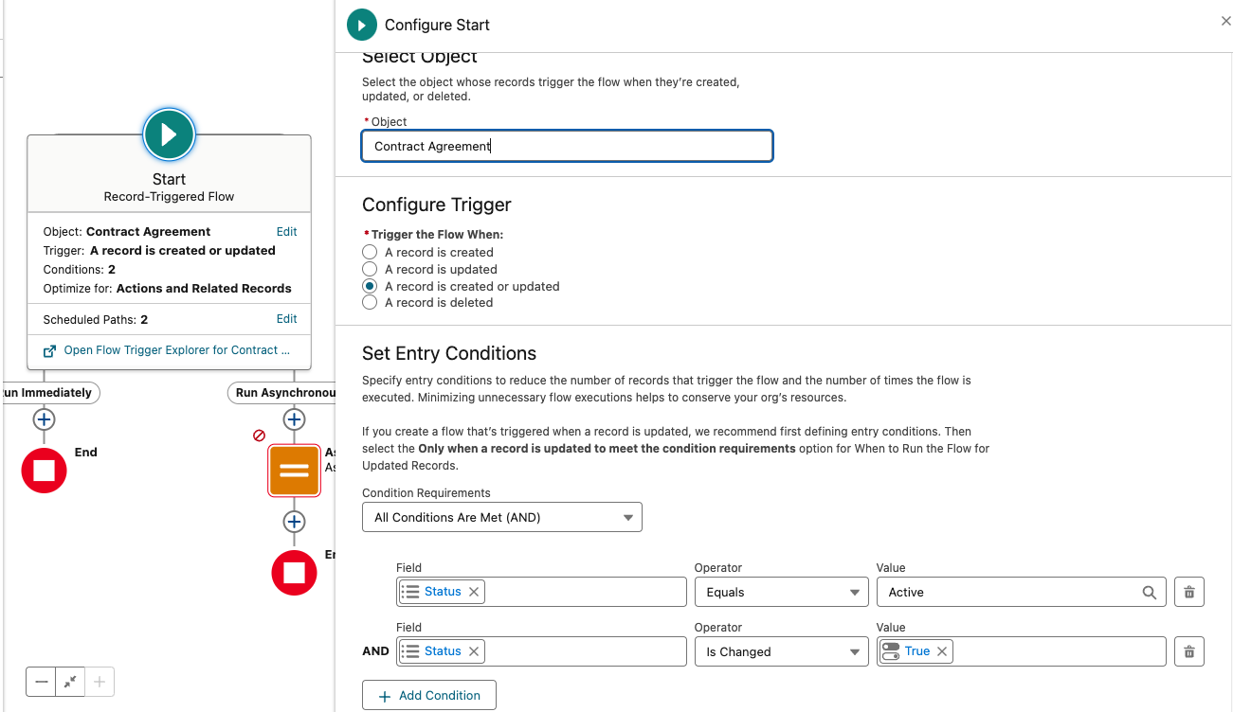Delete the Status Is Changed condition
This screenshot has width=1233, height=712.
1189,651
